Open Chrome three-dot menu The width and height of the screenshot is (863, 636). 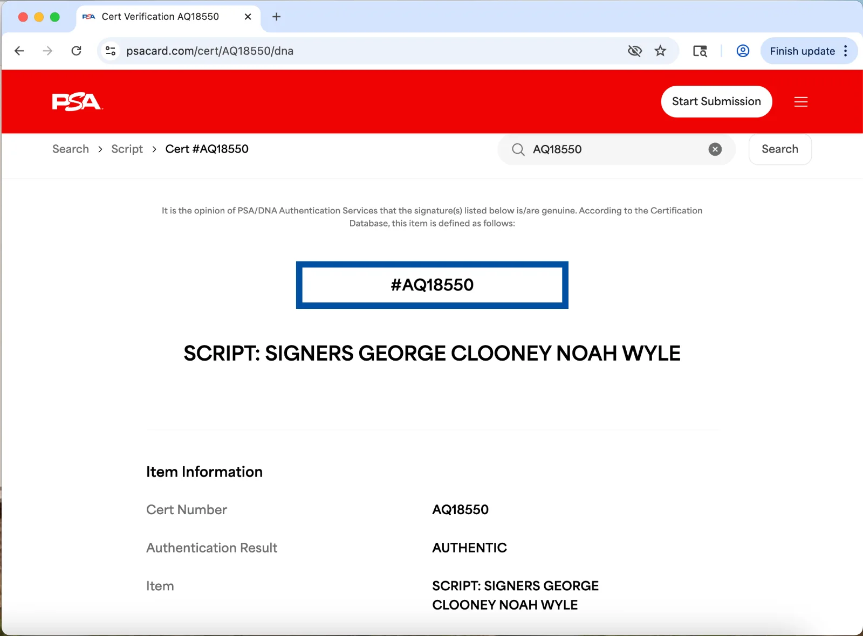(x=846, y=51)
